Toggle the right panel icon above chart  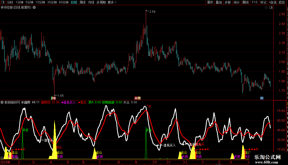(271, 8)
